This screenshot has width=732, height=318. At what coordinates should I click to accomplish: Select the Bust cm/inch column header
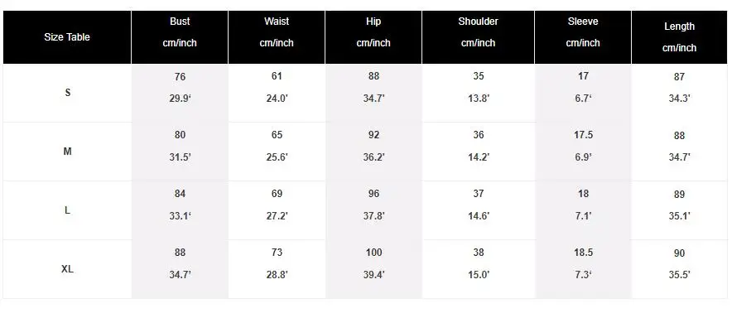180,37
